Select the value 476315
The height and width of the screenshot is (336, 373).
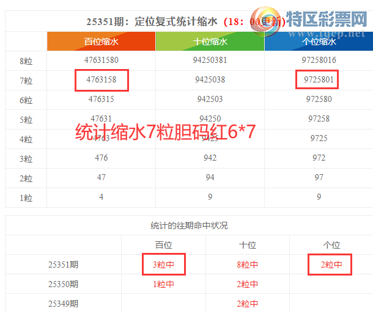click(102, 99)
